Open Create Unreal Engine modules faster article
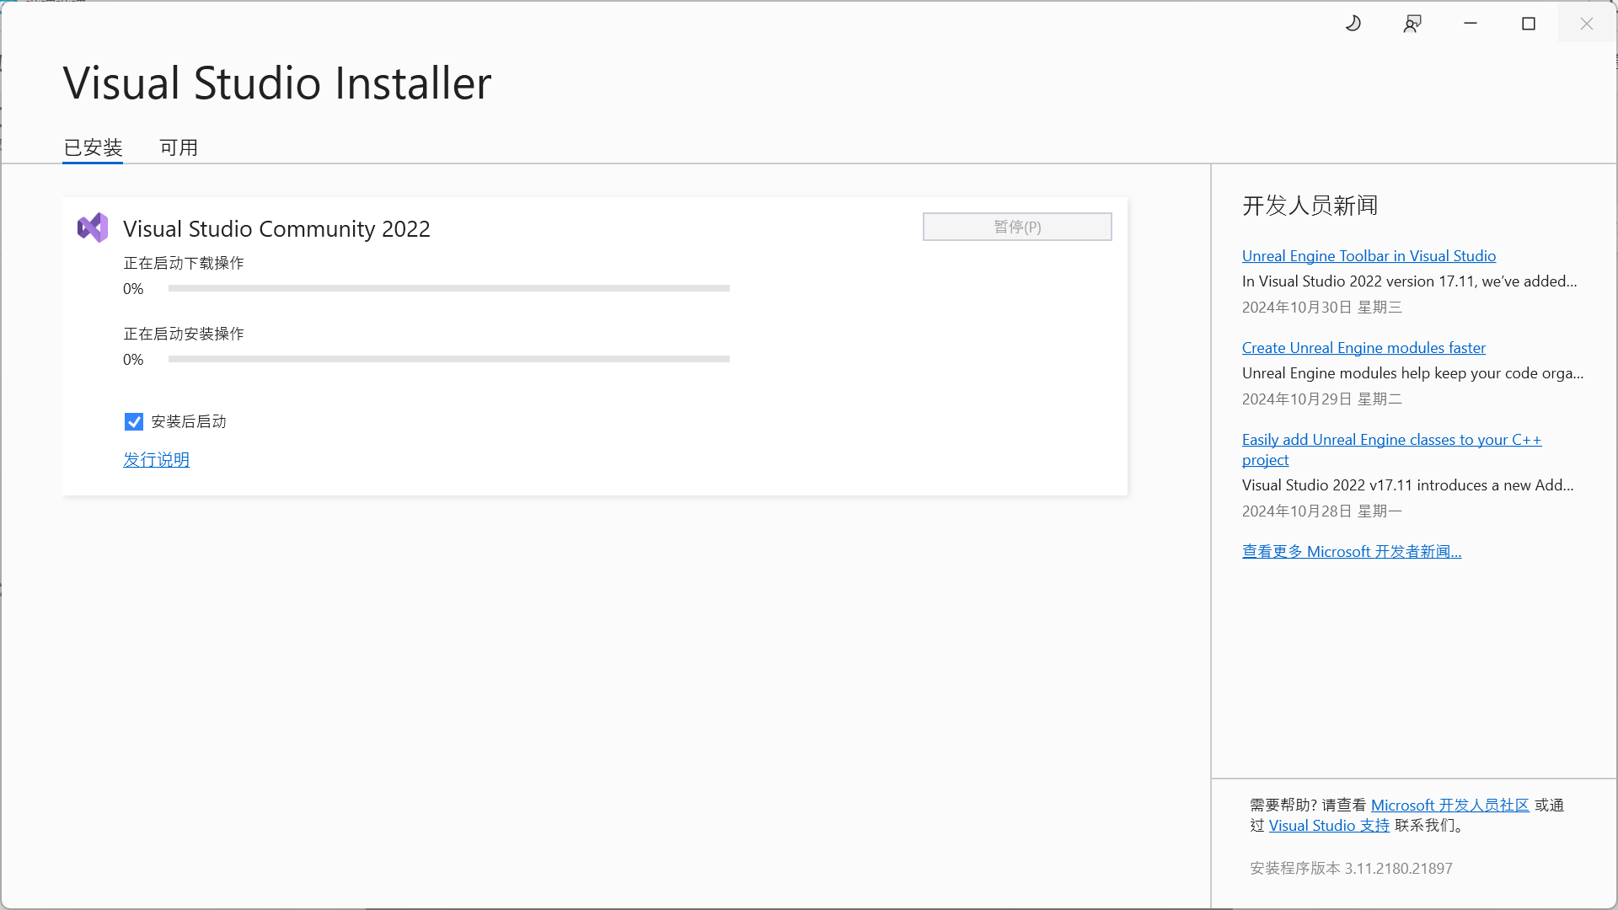Image resolution: width=1618 pixels, height=910 pixels. click(1364, 348)
